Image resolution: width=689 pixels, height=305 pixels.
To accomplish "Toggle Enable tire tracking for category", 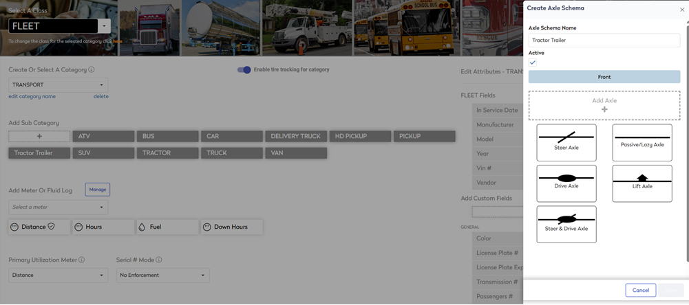I will tap(244, 69).
